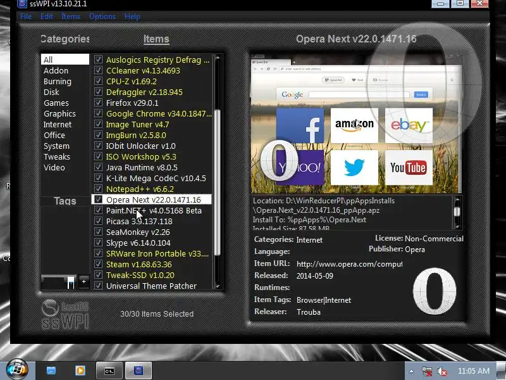Select ISO Workshop v5.3 item
506x380 pixels.
coord(152,156)
